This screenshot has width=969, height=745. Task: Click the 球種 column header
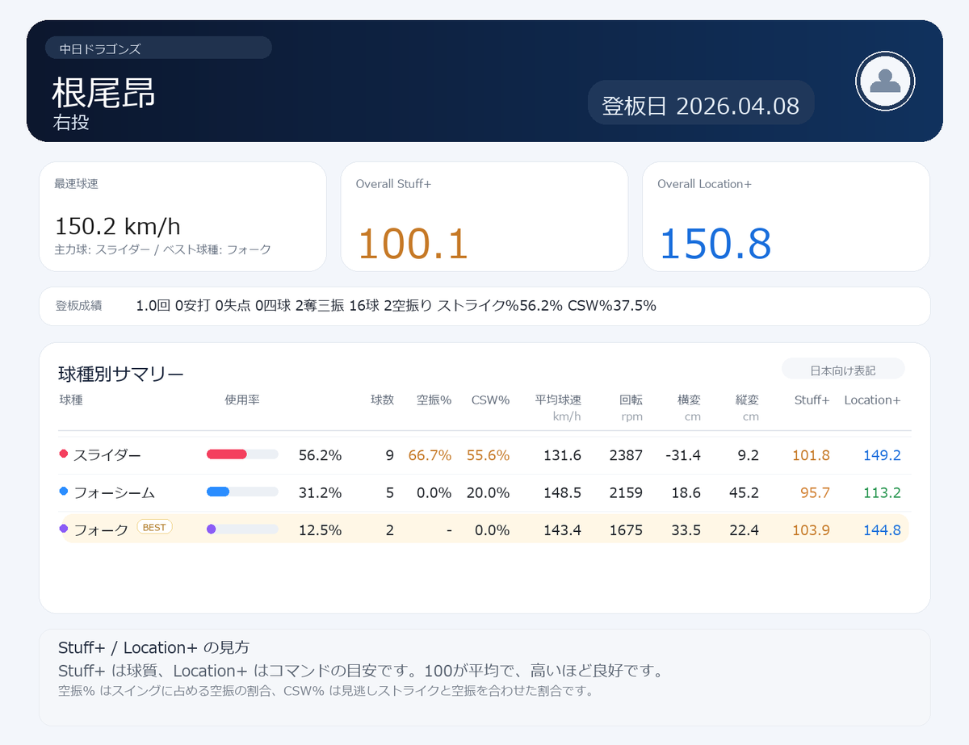coord(71,400)
